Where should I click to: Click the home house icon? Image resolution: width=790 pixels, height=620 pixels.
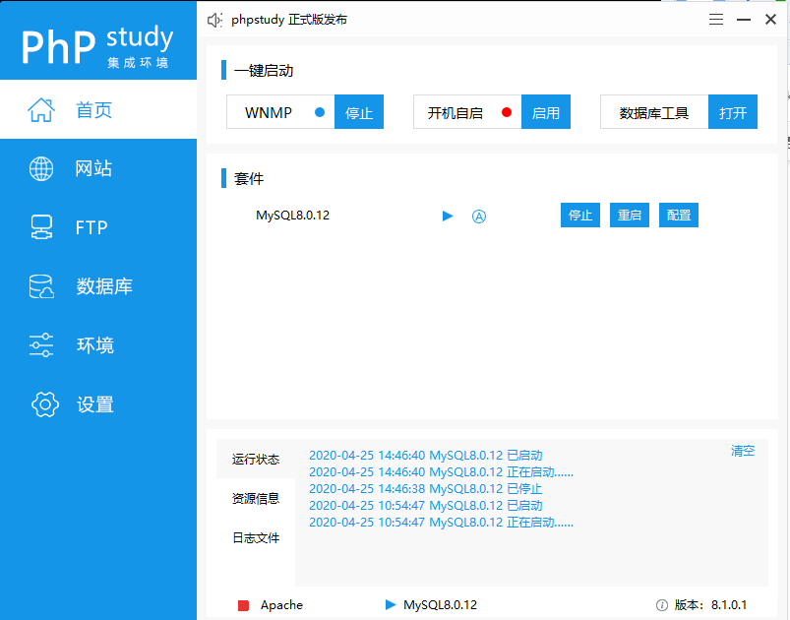pos(41,109)
